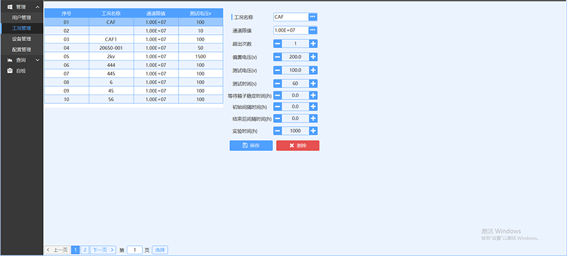Open the 工况名称 ellipsis picker
The width and height of the screenshot is (570, 256).
313,17
